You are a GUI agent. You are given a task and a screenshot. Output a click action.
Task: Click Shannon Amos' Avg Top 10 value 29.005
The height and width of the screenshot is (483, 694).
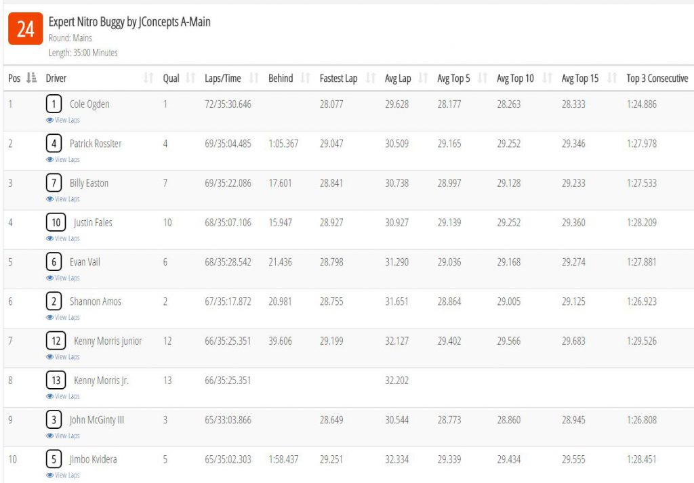pyautogui.click(x=508, y=301)
